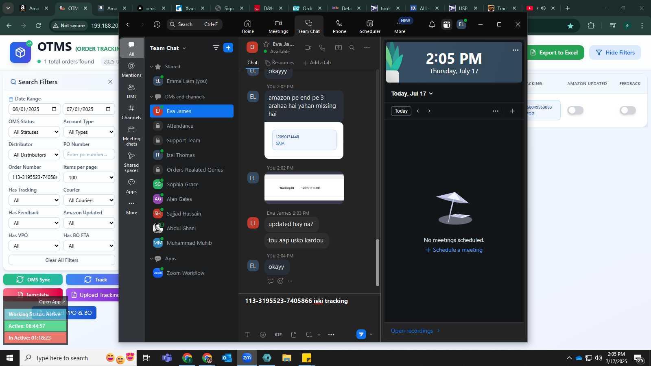Click the filter icon next to Team Chat
The height and width of the screenshot is (366, 651).
216,48
